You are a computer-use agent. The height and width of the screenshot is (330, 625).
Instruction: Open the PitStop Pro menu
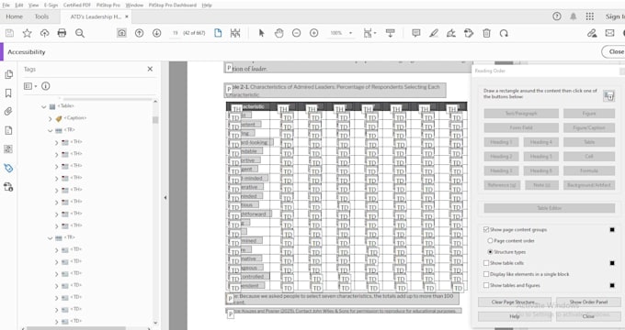click(x=108, y=5)
